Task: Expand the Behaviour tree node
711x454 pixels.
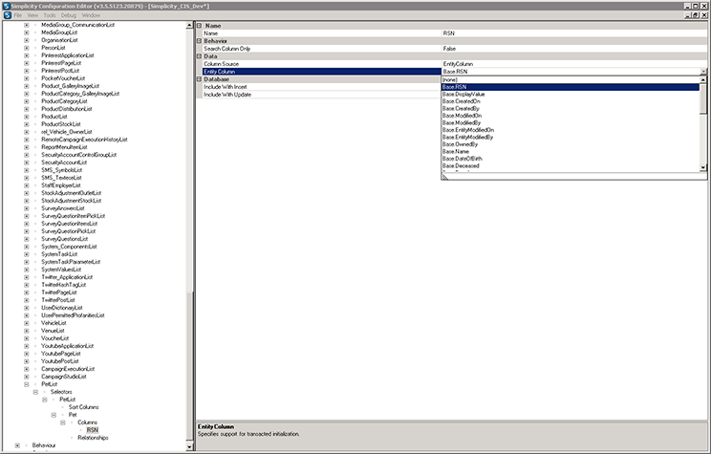Action: [x=17, y=445]
